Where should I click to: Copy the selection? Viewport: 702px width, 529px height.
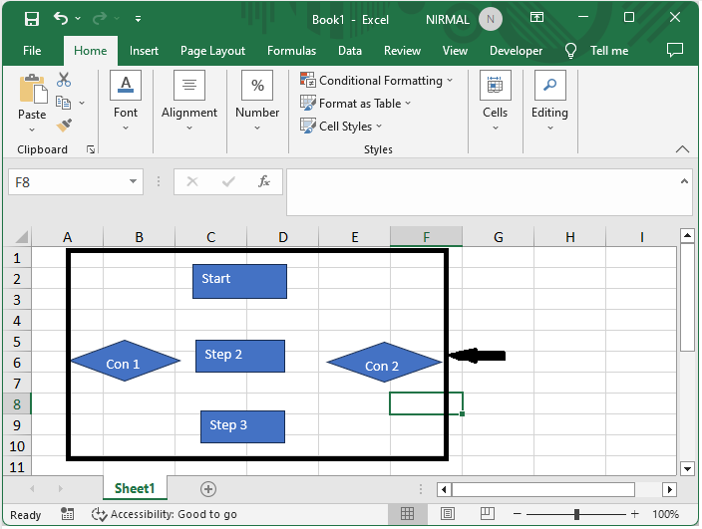click(x=63, y=103)
